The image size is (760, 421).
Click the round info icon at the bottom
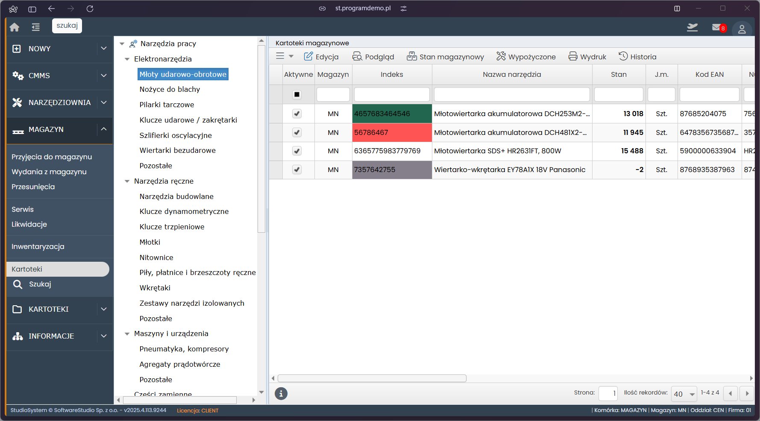point(281,394)
